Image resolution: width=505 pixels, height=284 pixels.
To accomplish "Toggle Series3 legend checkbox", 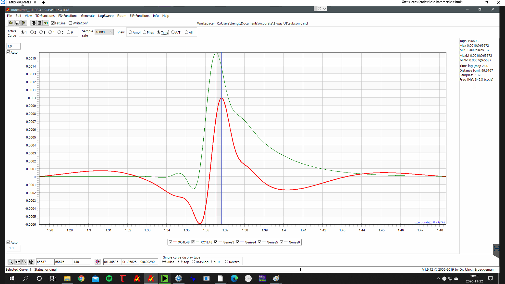I will [x=216, y=242].
